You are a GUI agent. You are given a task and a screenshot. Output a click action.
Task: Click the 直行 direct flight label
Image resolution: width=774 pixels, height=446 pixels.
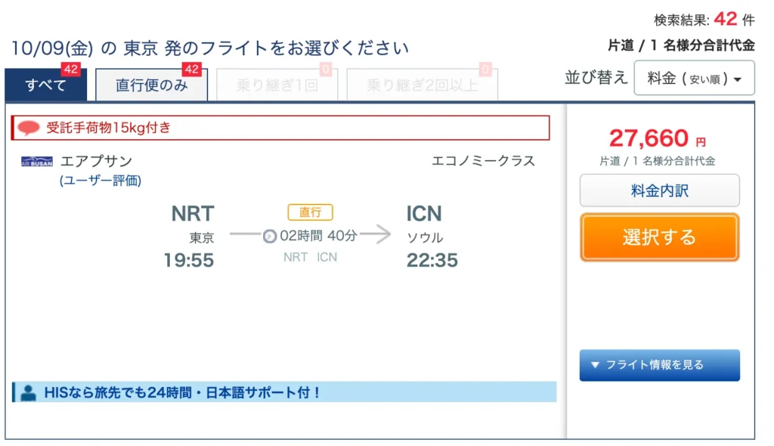click(311, 212)
